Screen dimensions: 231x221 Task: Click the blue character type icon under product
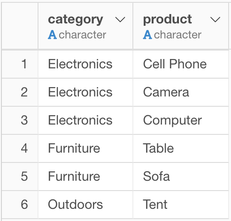(x=147, y=35)
